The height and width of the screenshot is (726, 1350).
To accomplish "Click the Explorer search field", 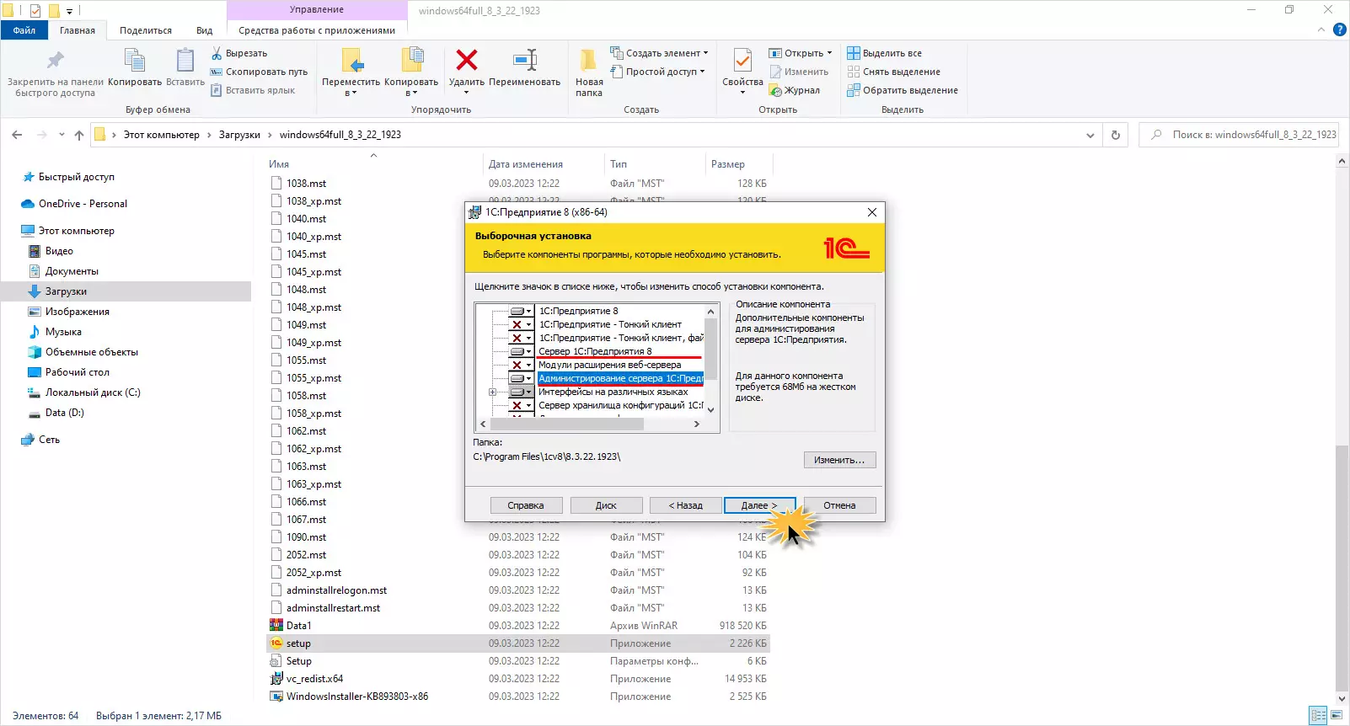I will click(x=1239, y=135).
